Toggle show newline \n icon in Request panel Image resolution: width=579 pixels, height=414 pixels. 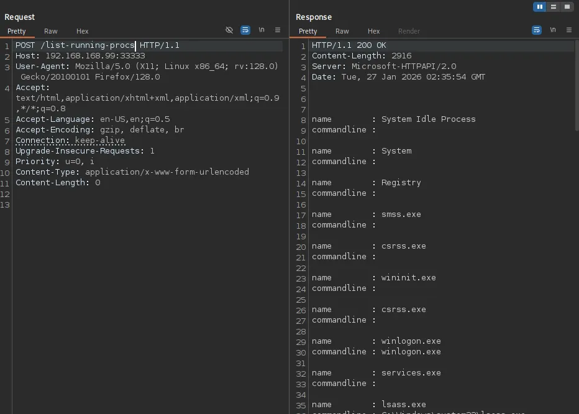[262, 30]
